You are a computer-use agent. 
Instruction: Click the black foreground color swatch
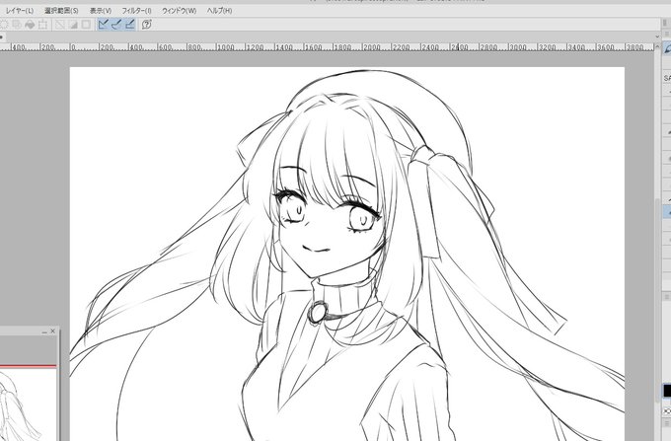coord(667,391)
